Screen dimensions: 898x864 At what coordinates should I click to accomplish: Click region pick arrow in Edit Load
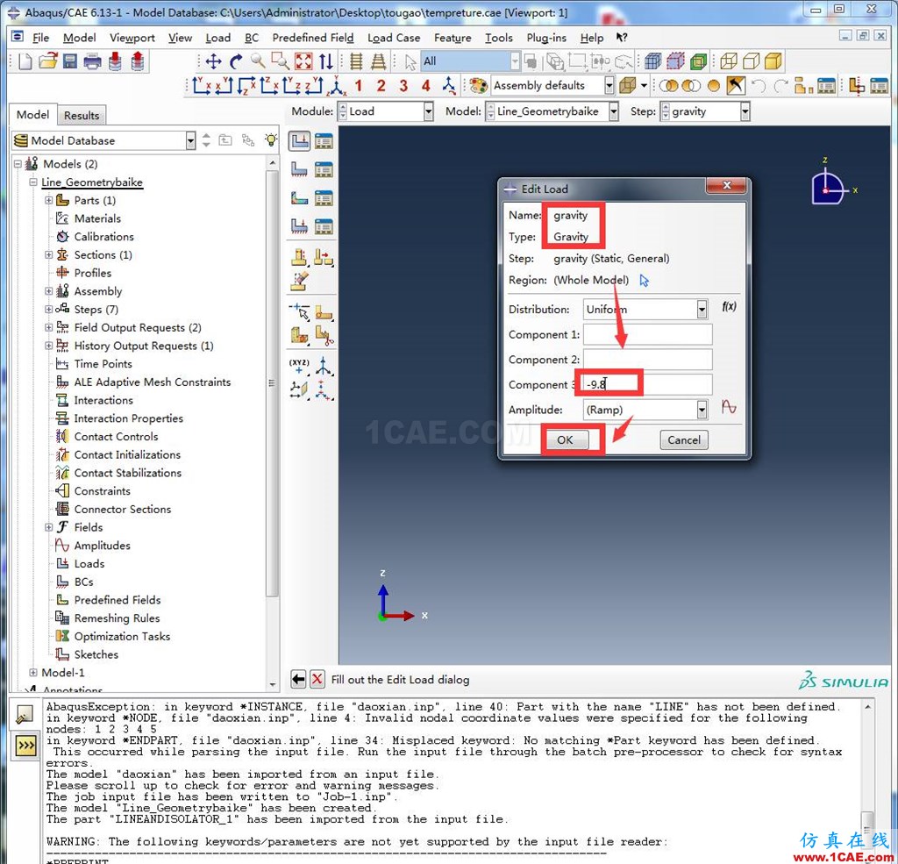pos(645,280)
